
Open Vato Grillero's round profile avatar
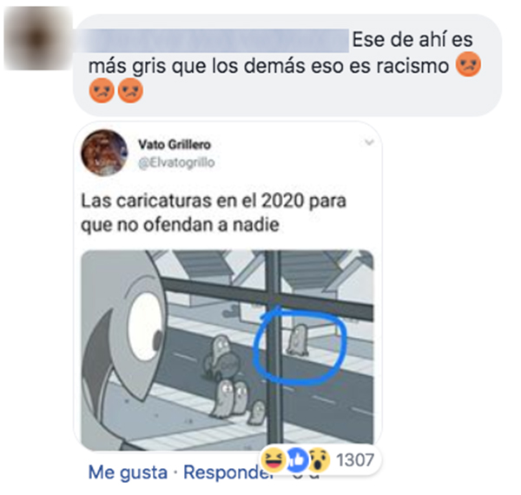click(x=104, y=153)
